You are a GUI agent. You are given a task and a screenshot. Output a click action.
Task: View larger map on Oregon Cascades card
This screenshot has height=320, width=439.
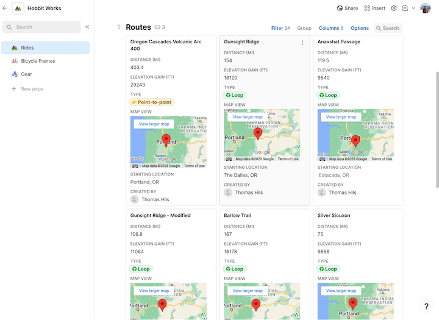(x=154, y=124)
